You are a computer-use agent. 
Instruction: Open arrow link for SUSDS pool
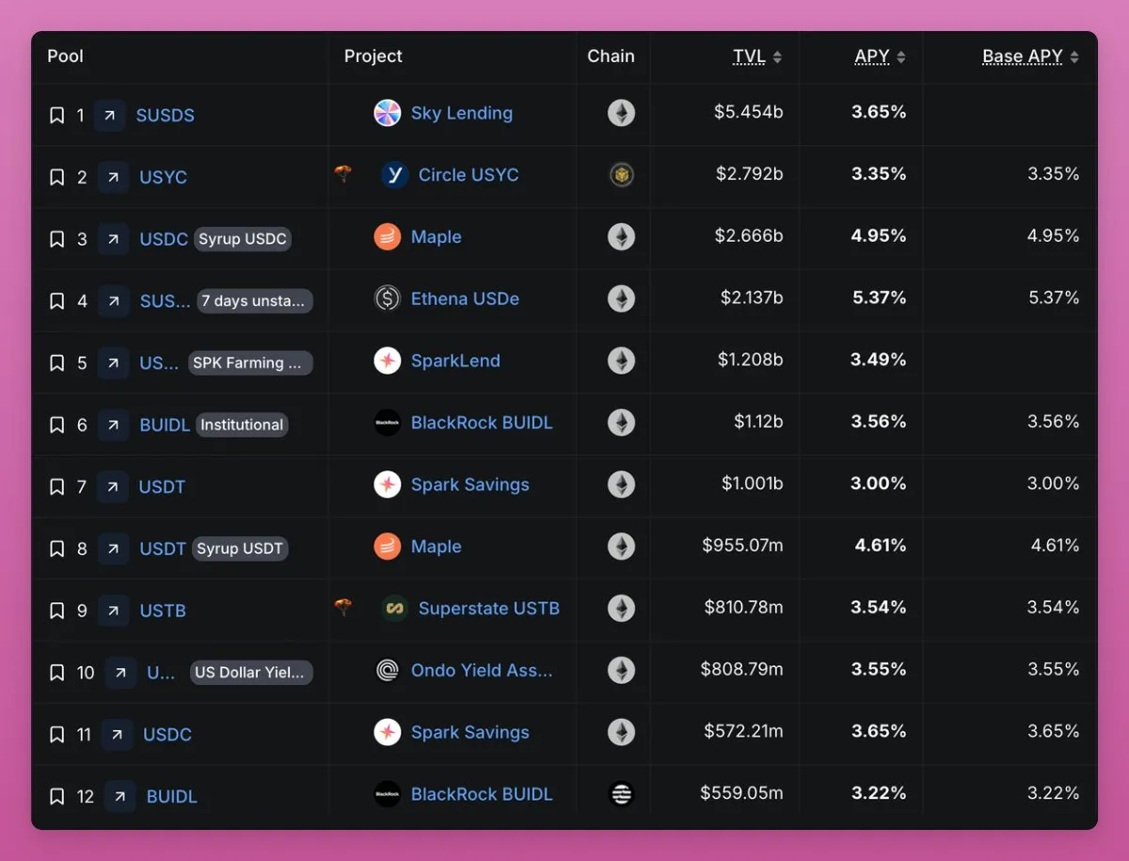109,116
